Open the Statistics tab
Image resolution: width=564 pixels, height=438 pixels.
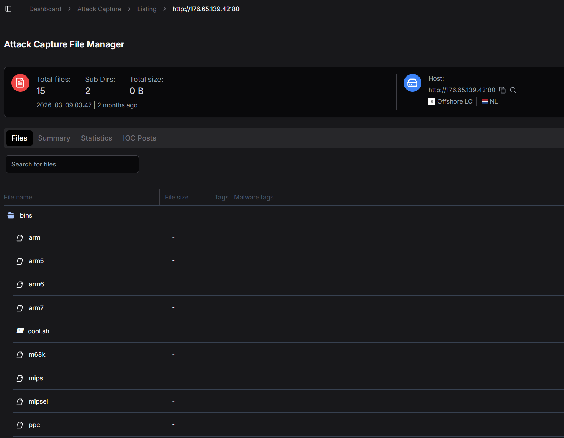96,138
